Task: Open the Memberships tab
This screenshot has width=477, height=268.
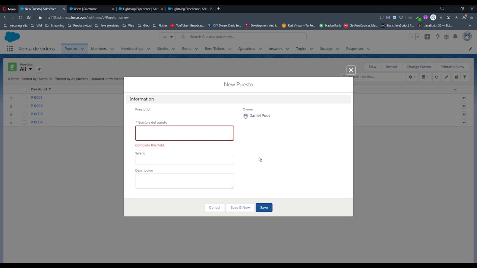Action: (132, 49)
